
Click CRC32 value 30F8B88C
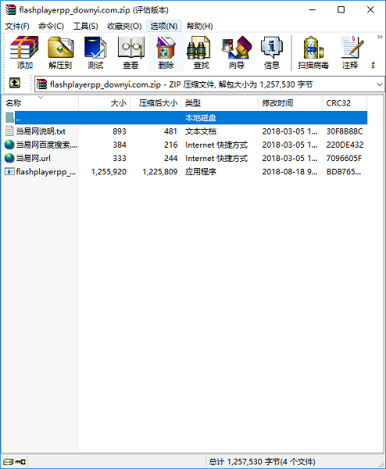point(345,131)
